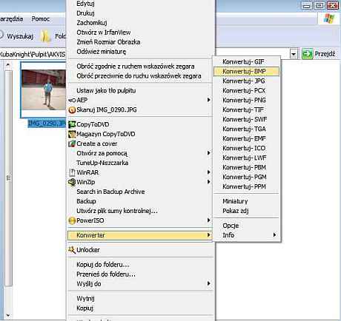Click the PowerISO disc icon

[x=72, y=220]
